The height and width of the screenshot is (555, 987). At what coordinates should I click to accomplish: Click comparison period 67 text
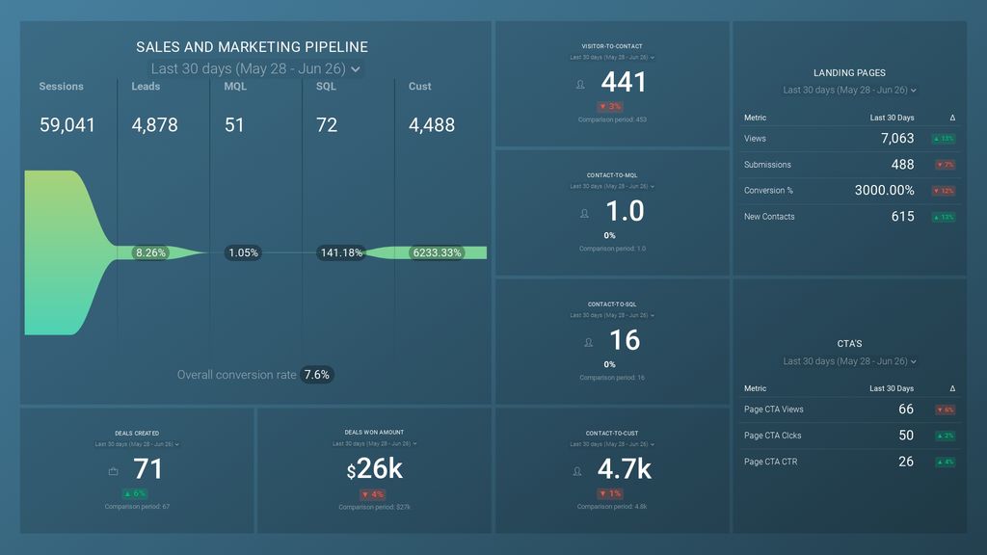coord(137,507)
